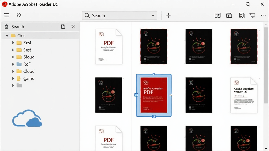Click the Adobe Acrobat logo icon
Image resolution: width=269 pixels, height=151 pixels.
[5, 4]
